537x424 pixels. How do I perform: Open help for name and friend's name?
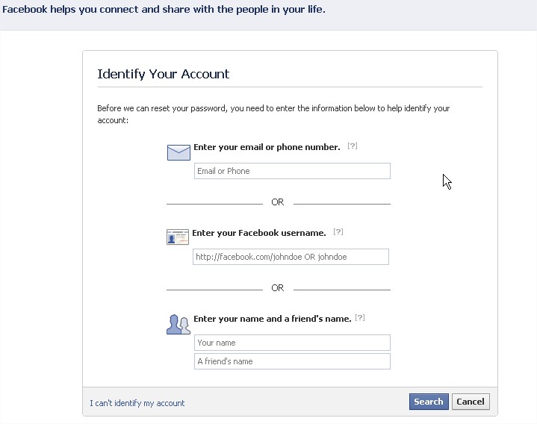tap(360, 318)
